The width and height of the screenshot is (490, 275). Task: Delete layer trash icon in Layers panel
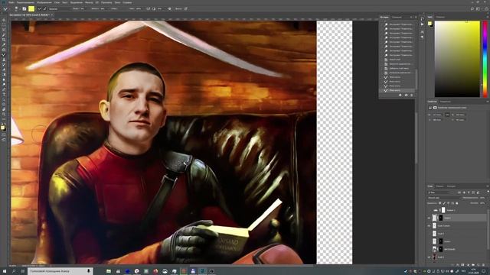pos(483,265)
